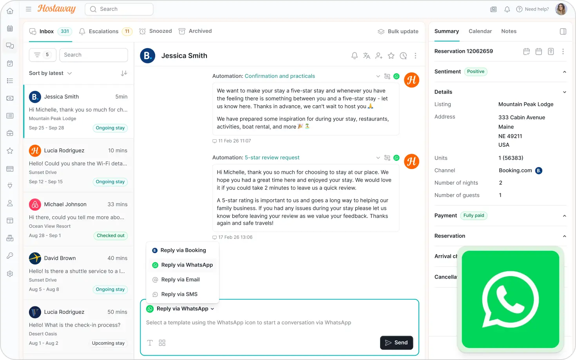This screenshot has width=576, height=360.
Task: Switch to the Archived tab
Action: pos(195,31)
